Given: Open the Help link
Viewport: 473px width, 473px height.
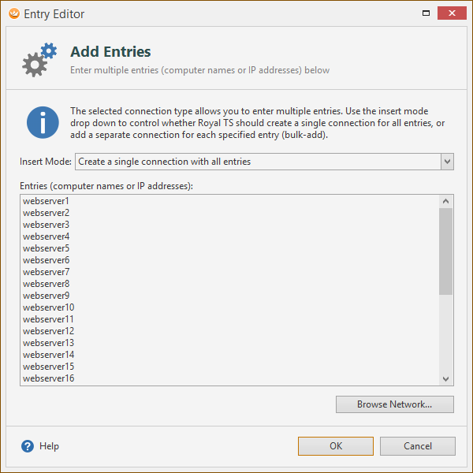Looking at the screenshot, I should click(49, 446).
